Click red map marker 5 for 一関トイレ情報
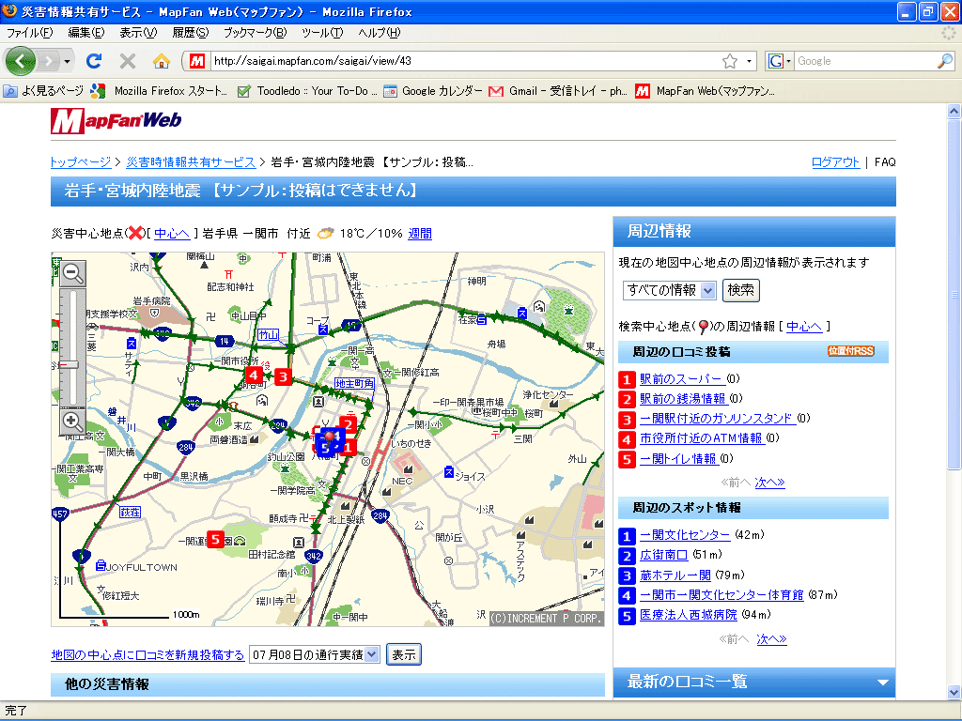 [215, 539]
